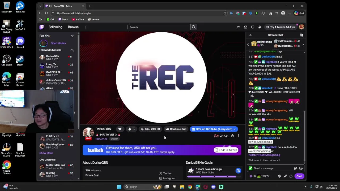Open File Explorer from the taskbar
Image resolution: width=340 pixels, height=191 pixels.
(182, 187)
